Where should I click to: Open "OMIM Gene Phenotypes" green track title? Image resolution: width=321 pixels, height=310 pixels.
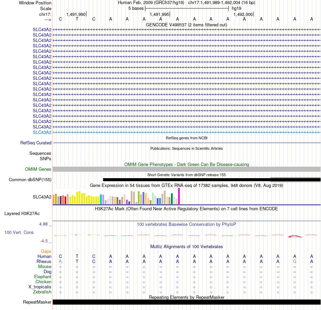[187, 164]
